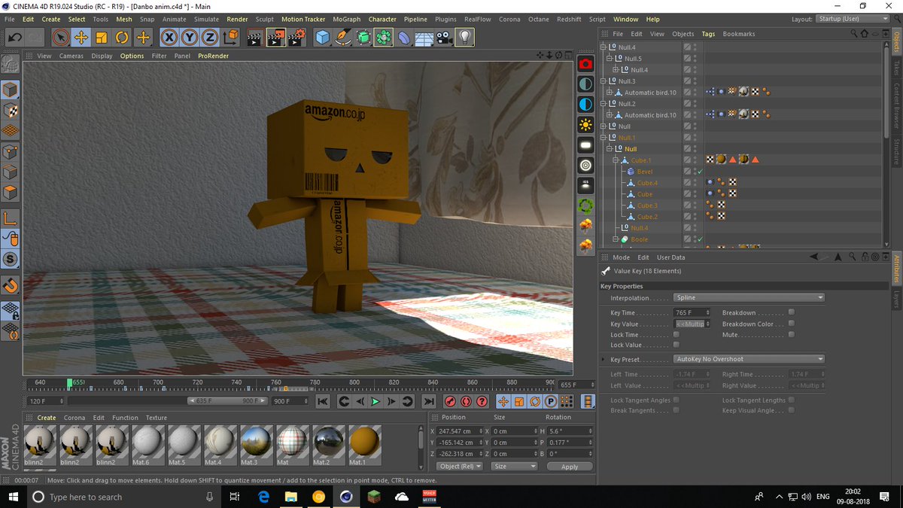This screenshot has width=903, height=508.
Task: Collapse the Cube.1 object tree node
Action: click(614, 160)
